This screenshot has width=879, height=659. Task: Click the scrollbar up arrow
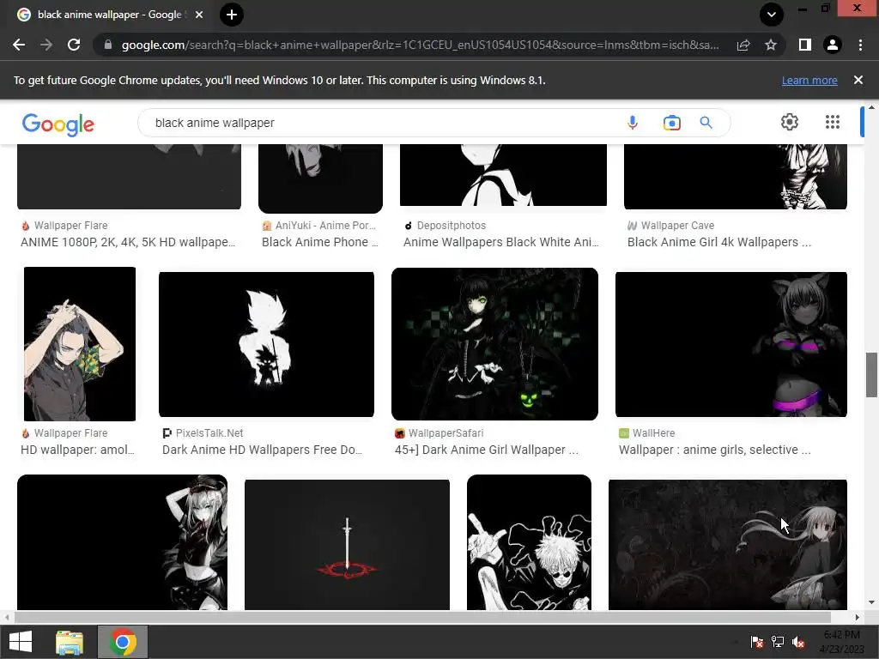(871, 107)
